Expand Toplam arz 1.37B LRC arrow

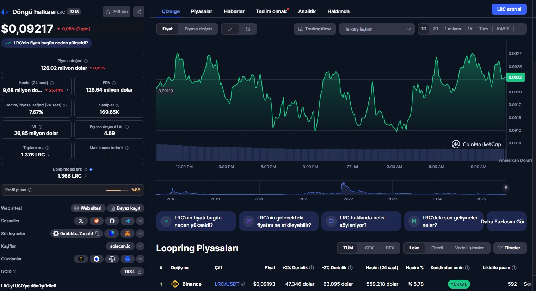pyautogui.click(x=49, y=155)
